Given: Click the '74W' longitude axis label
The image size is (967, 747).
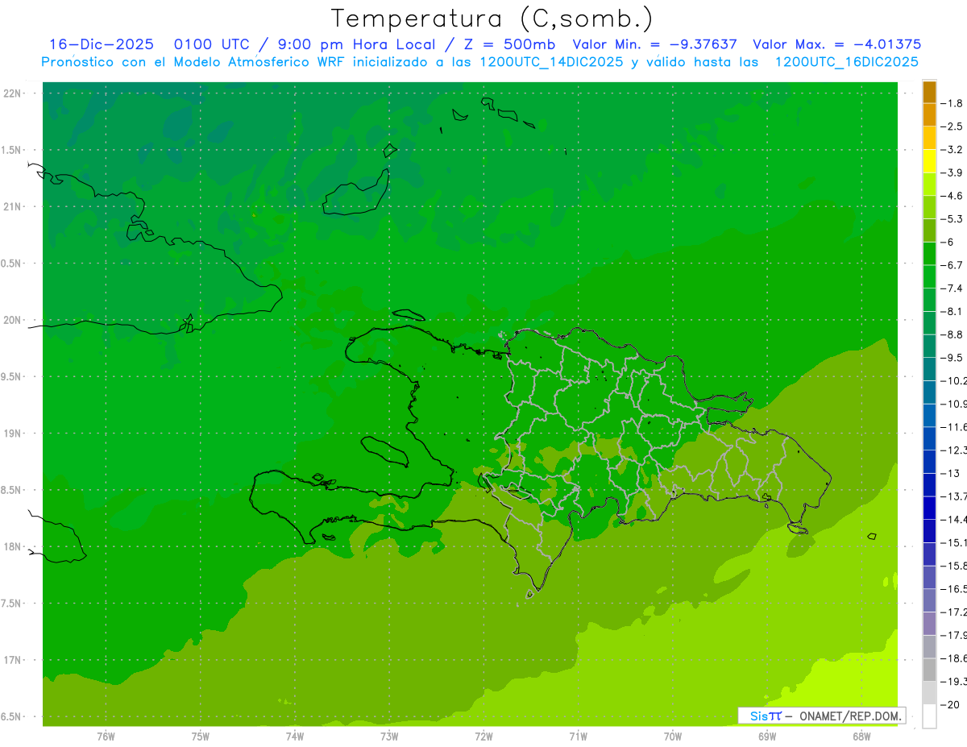Looking at the screenshot, I should click(295, 737).
